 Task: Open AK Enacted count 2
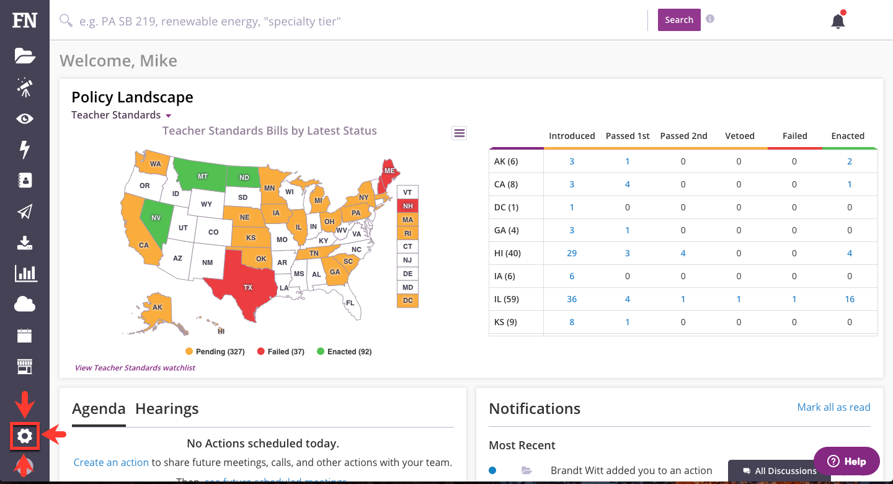click(850, 161)
